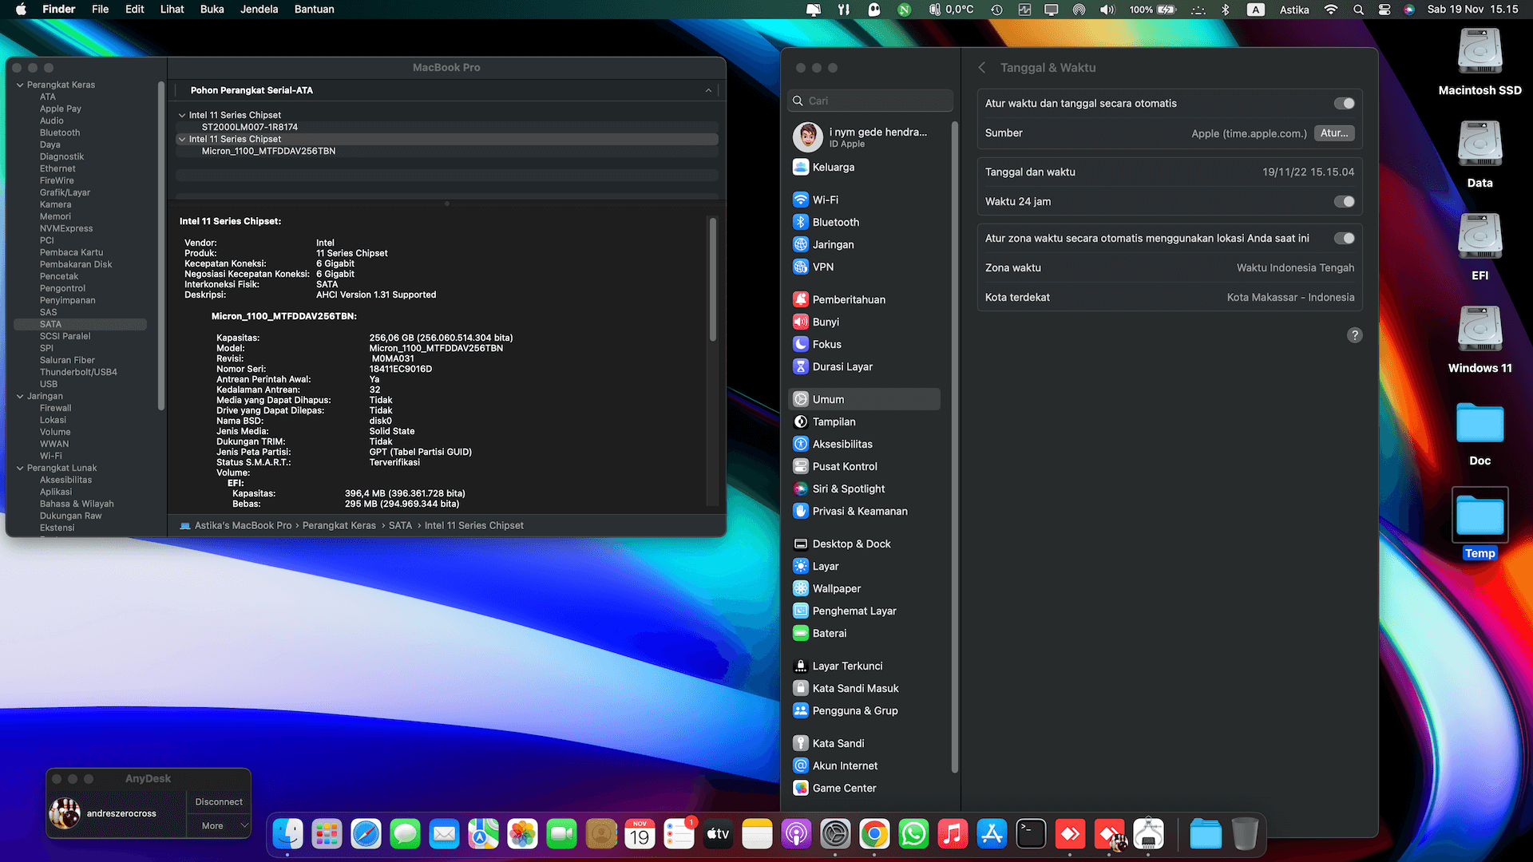The width and height of the screenshot is (1533, 862).
Task: Launch Safari from the Dock
Action: pyautogui.click(x=366, y=835)
